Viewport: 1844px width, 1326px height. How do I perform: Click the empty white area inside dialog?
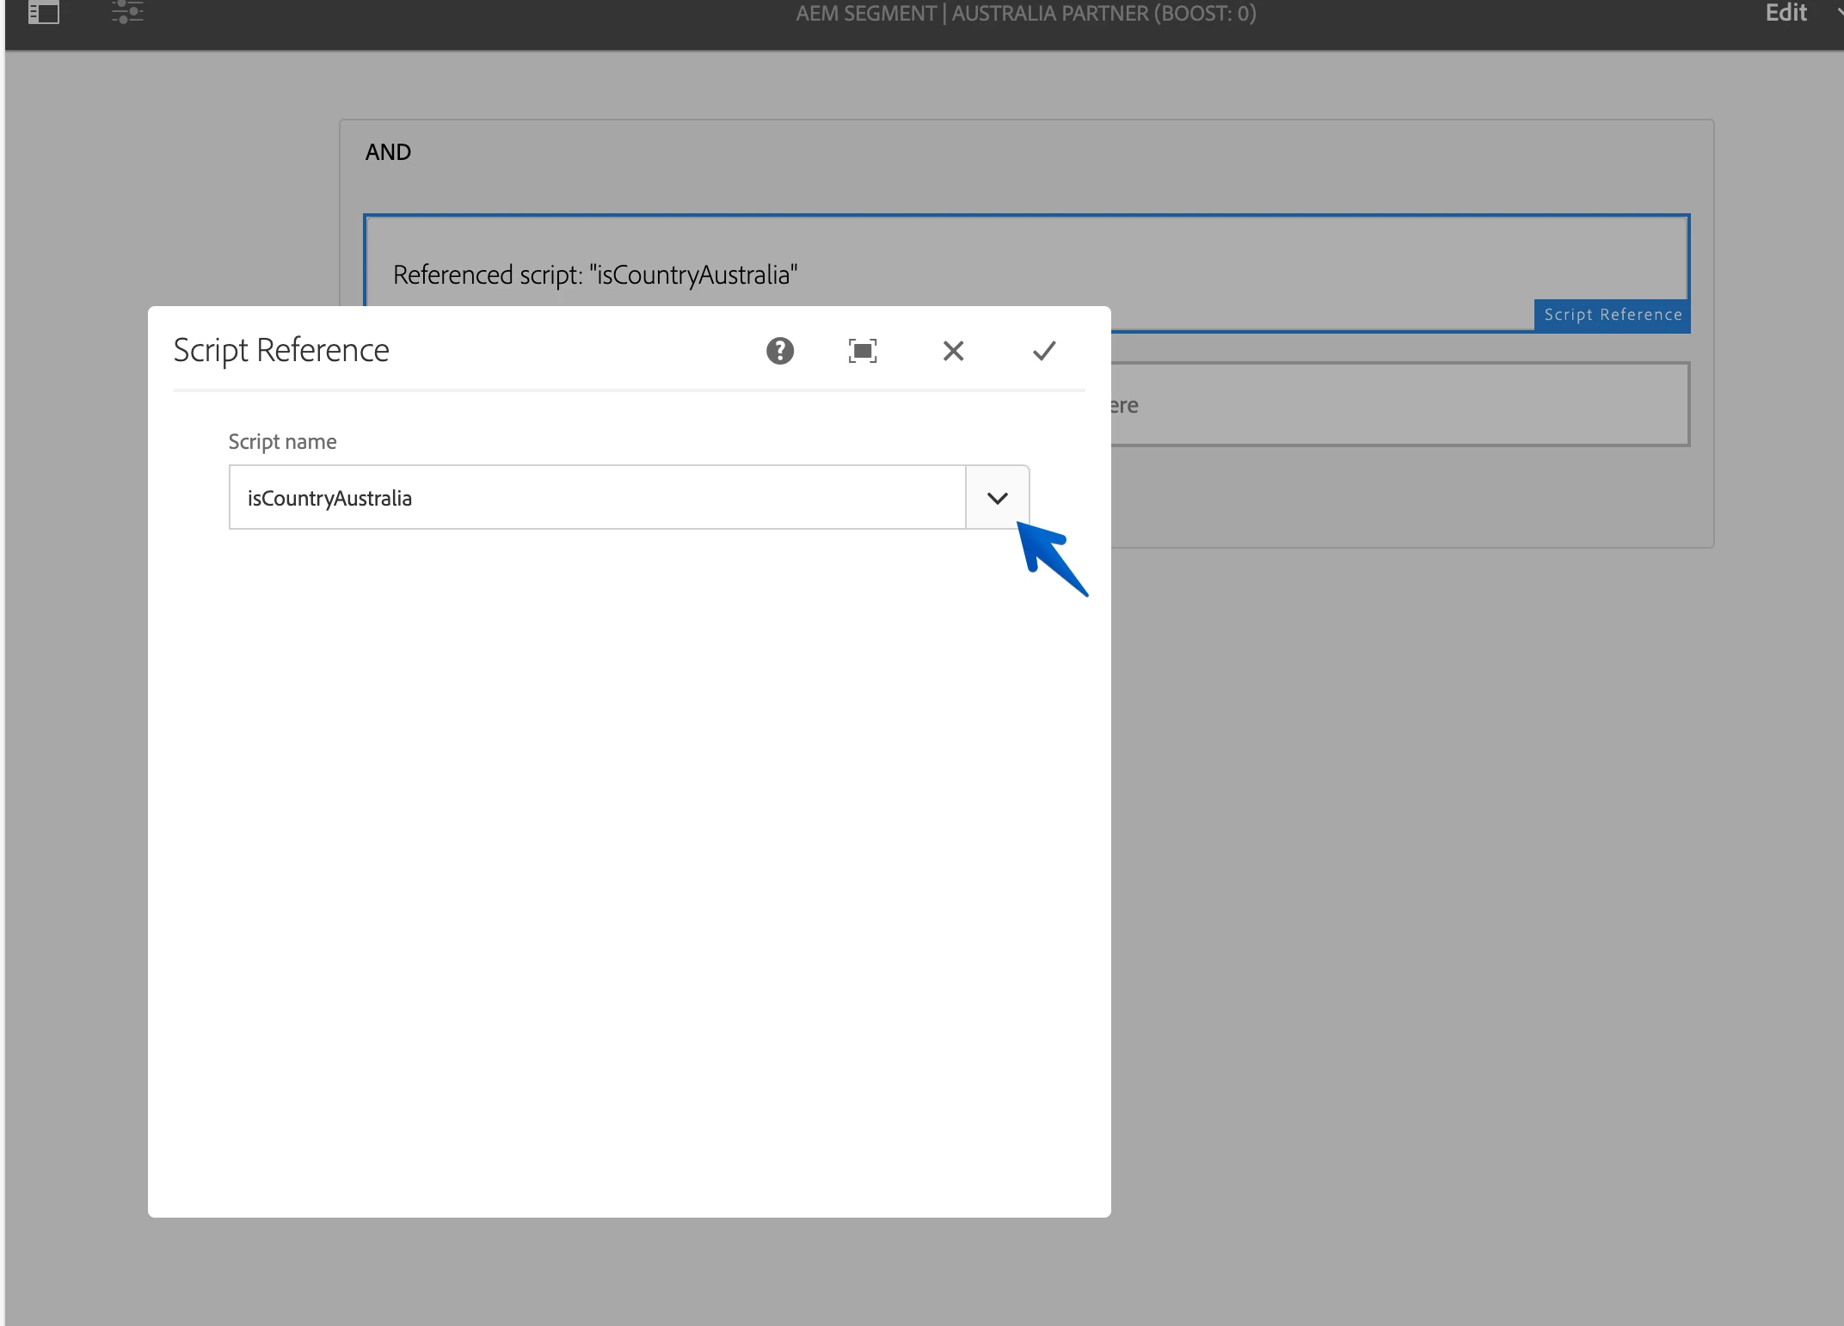click(x=628, y=860)
